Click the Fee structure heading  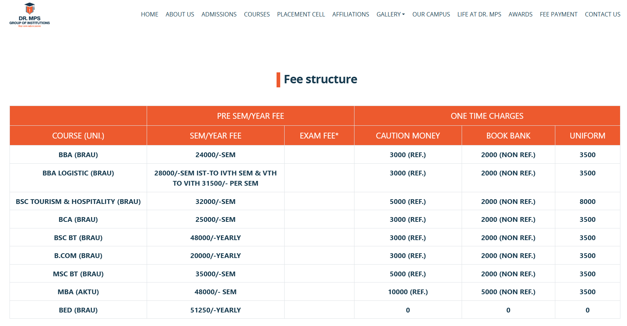pos(320,79)
